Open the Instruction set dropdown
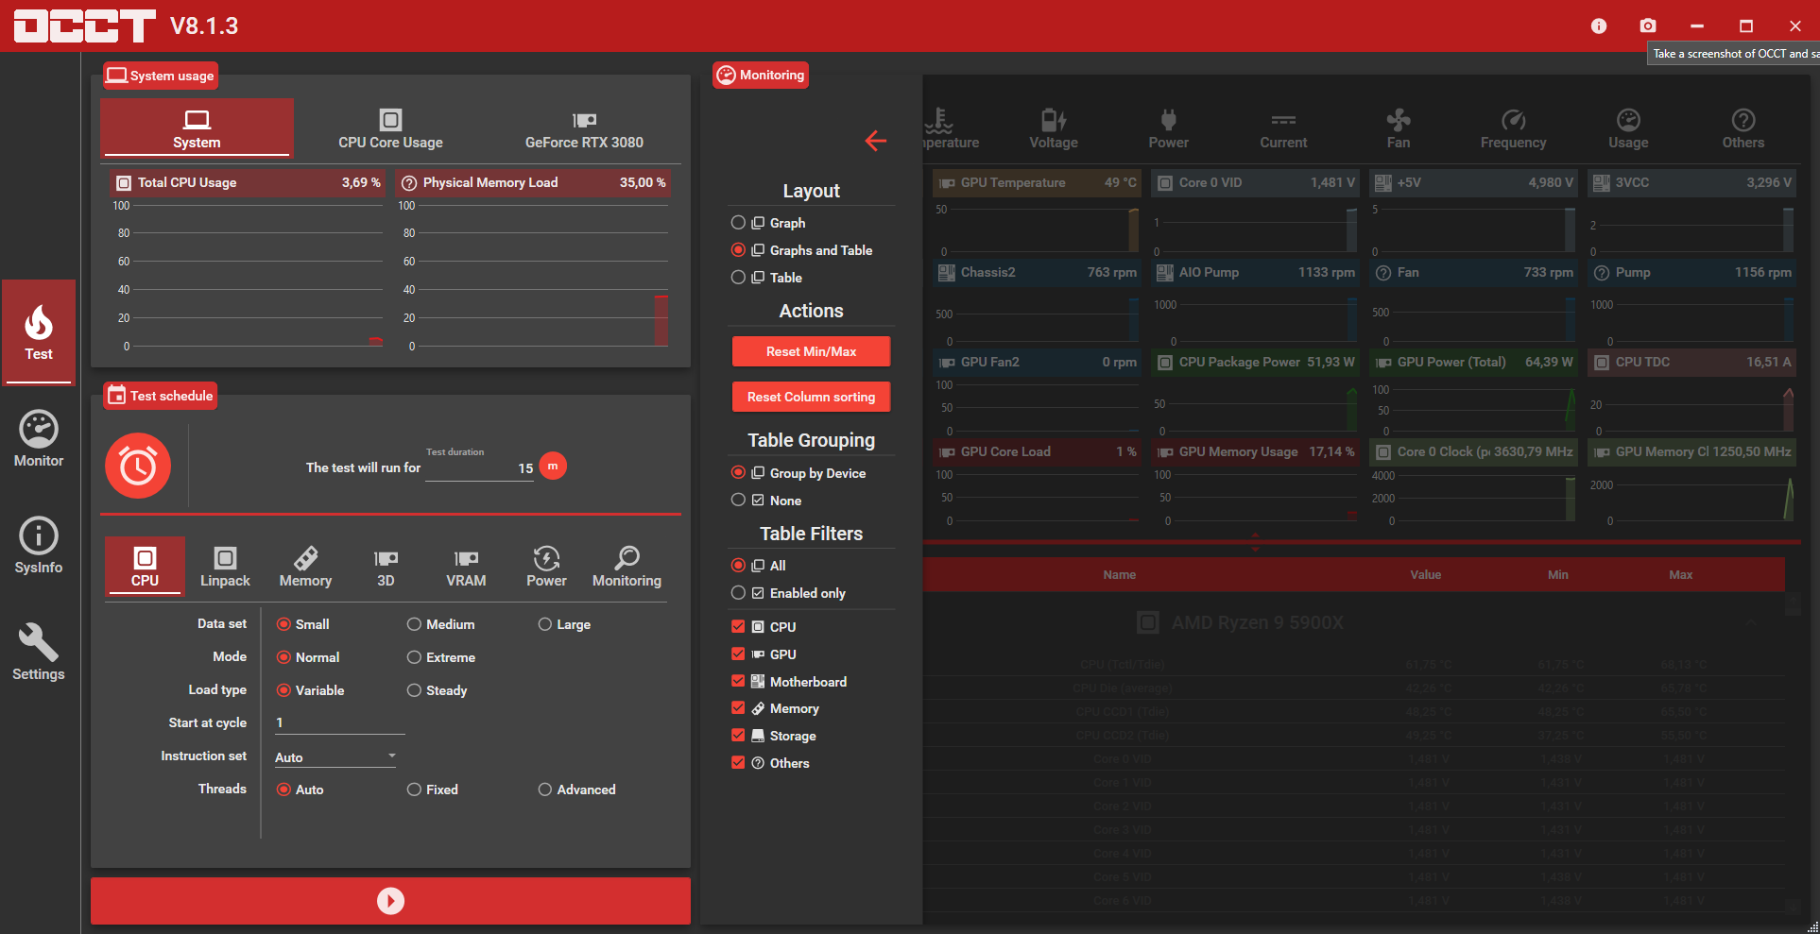The width and height of the screenshot is (1820, 934). tap(335, 757)
